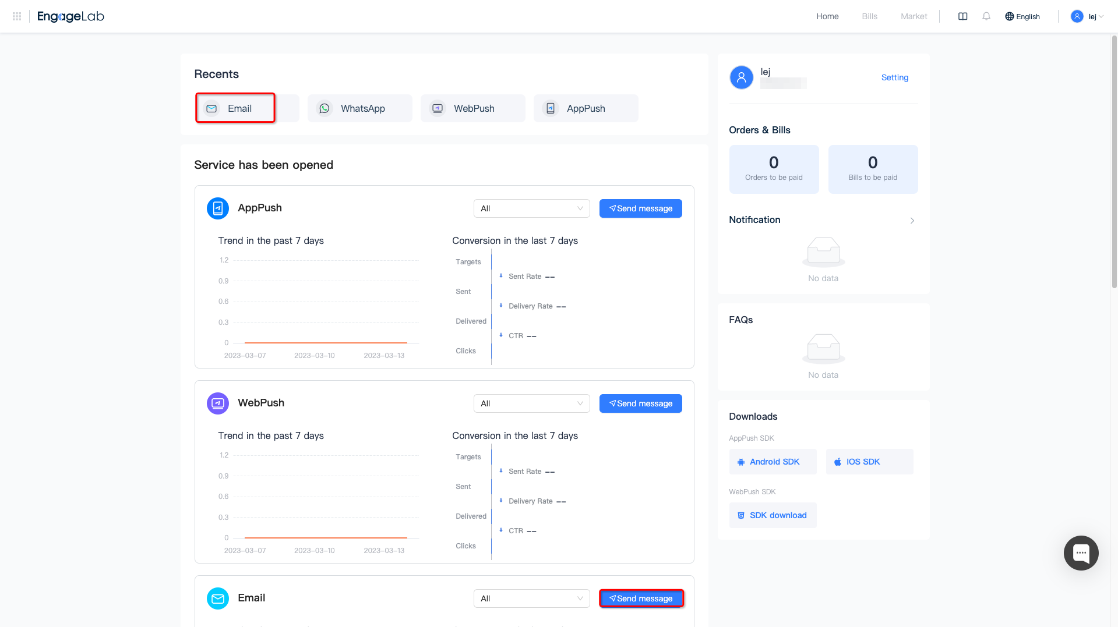Open the Email All filter dropdown

(532, 598)
